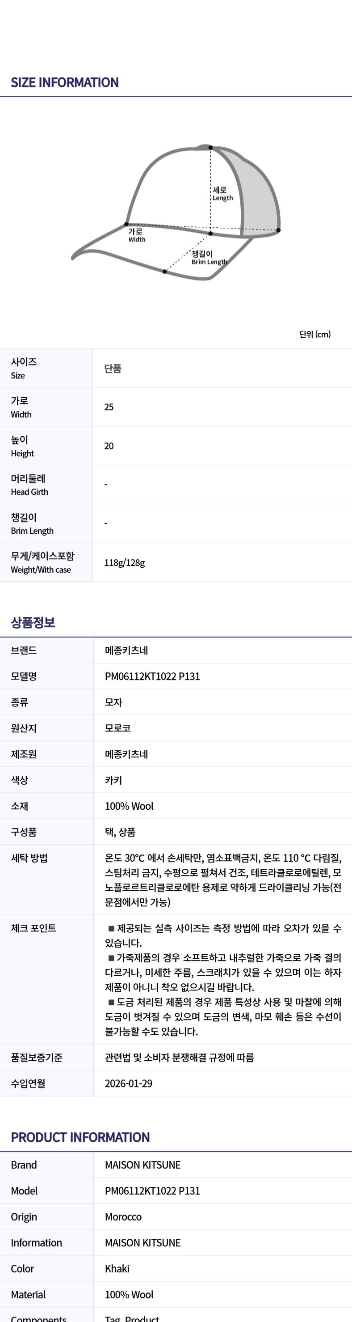Click the 가로 Width label on diagram
Image resolution: width=352 pixels, height=1322 pixels.
click(137, 235)
